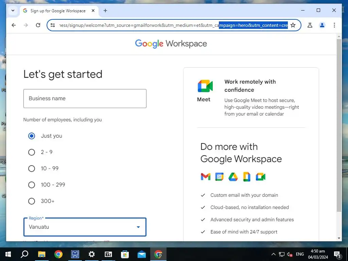The width and height of the screenshot is (348, 261).
Task: Open Chrome three-dot menu
Action: (334, 25)
